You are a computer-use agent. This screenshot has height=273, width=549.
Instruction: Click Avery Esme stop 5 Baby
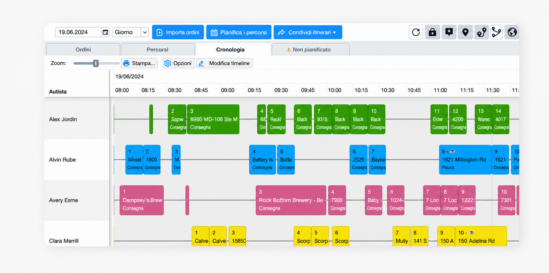(x=374, y=200)
